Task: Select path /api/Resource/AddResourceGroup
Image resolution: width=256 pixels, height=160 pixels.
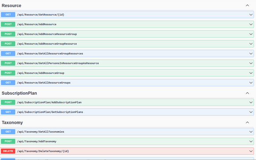Action: coord(41,73)
